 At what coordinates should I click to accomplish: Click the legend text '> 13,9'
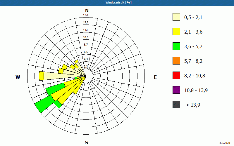[193, 105]
